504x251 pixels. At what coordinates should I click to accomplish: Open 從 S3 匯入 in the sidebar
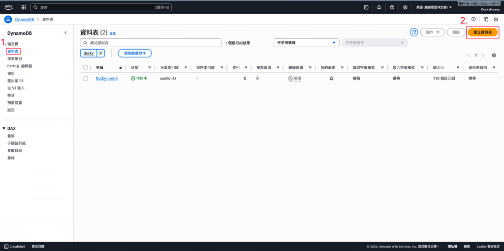16,88
